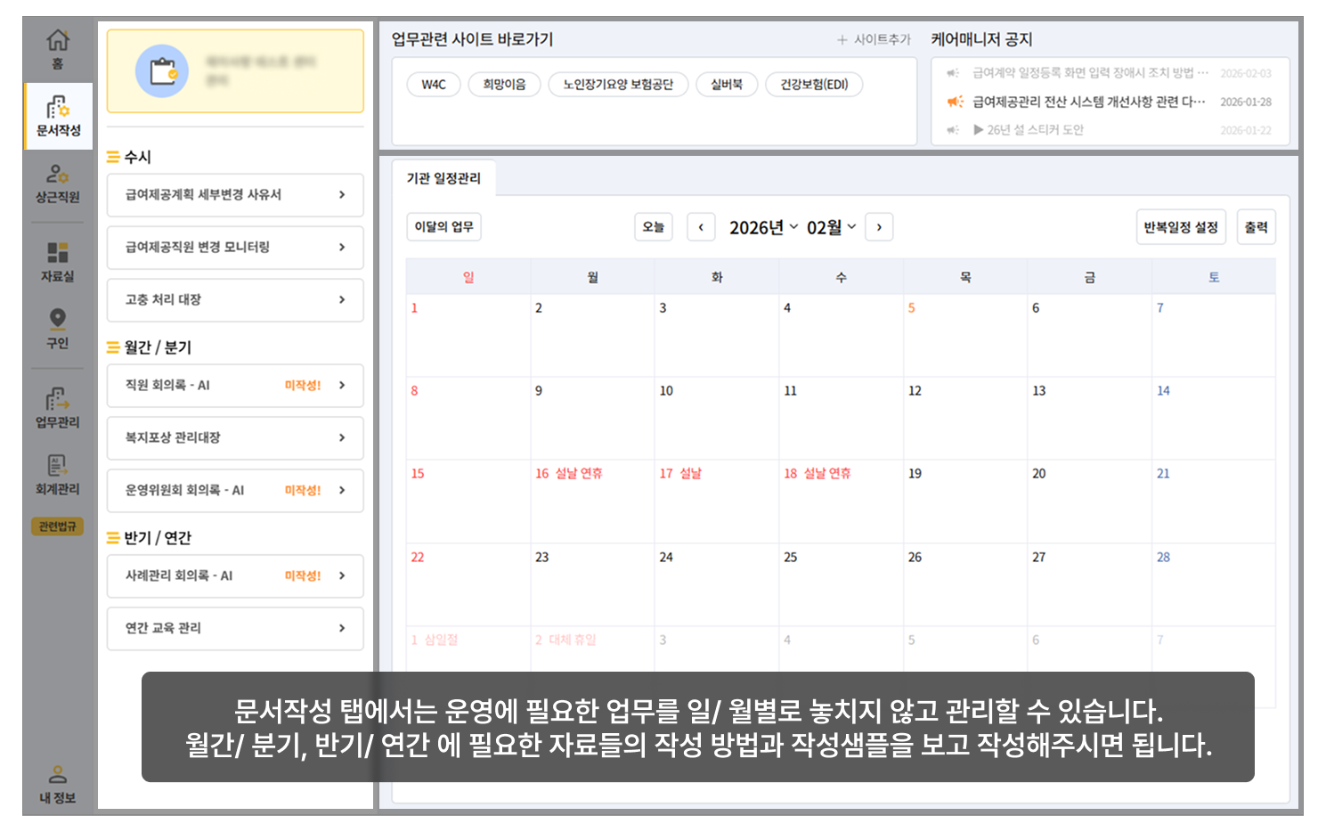
Task: Expand 급여제공계획 세부변경 사유서 item
Action: point(235,195)
